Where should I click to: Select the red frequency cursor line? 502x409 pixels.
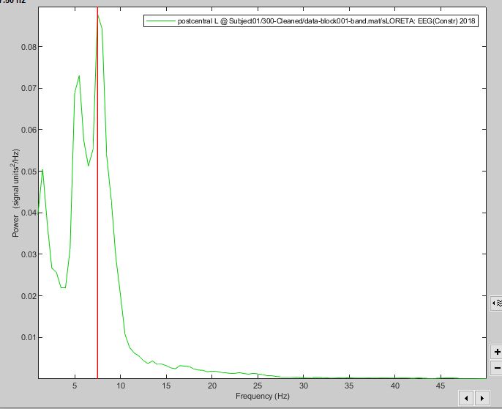[x=97, y=193]
